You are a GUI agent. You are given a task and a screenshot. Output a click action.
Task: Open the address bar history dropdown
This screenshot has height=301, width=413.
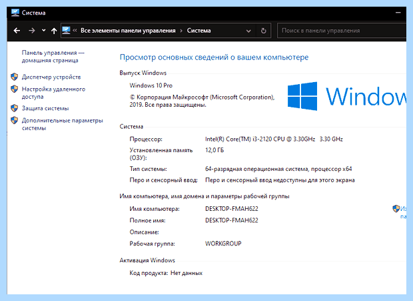(x=248, y=31)
